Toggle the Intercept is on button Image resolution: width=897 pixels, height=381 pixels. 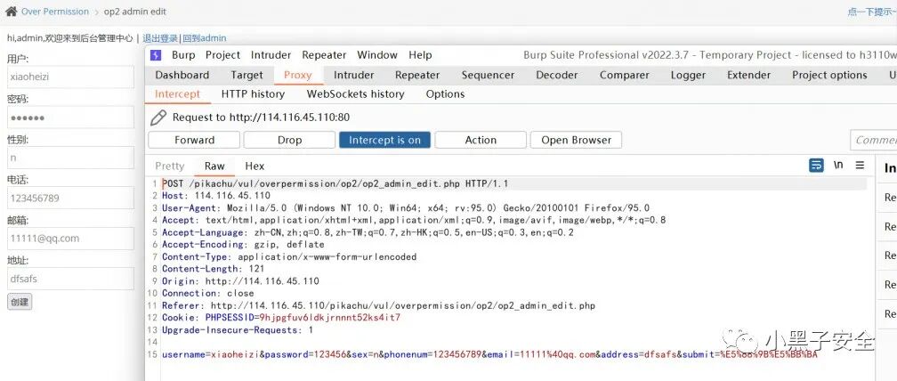pyautogui.click(x=385, y=140)
